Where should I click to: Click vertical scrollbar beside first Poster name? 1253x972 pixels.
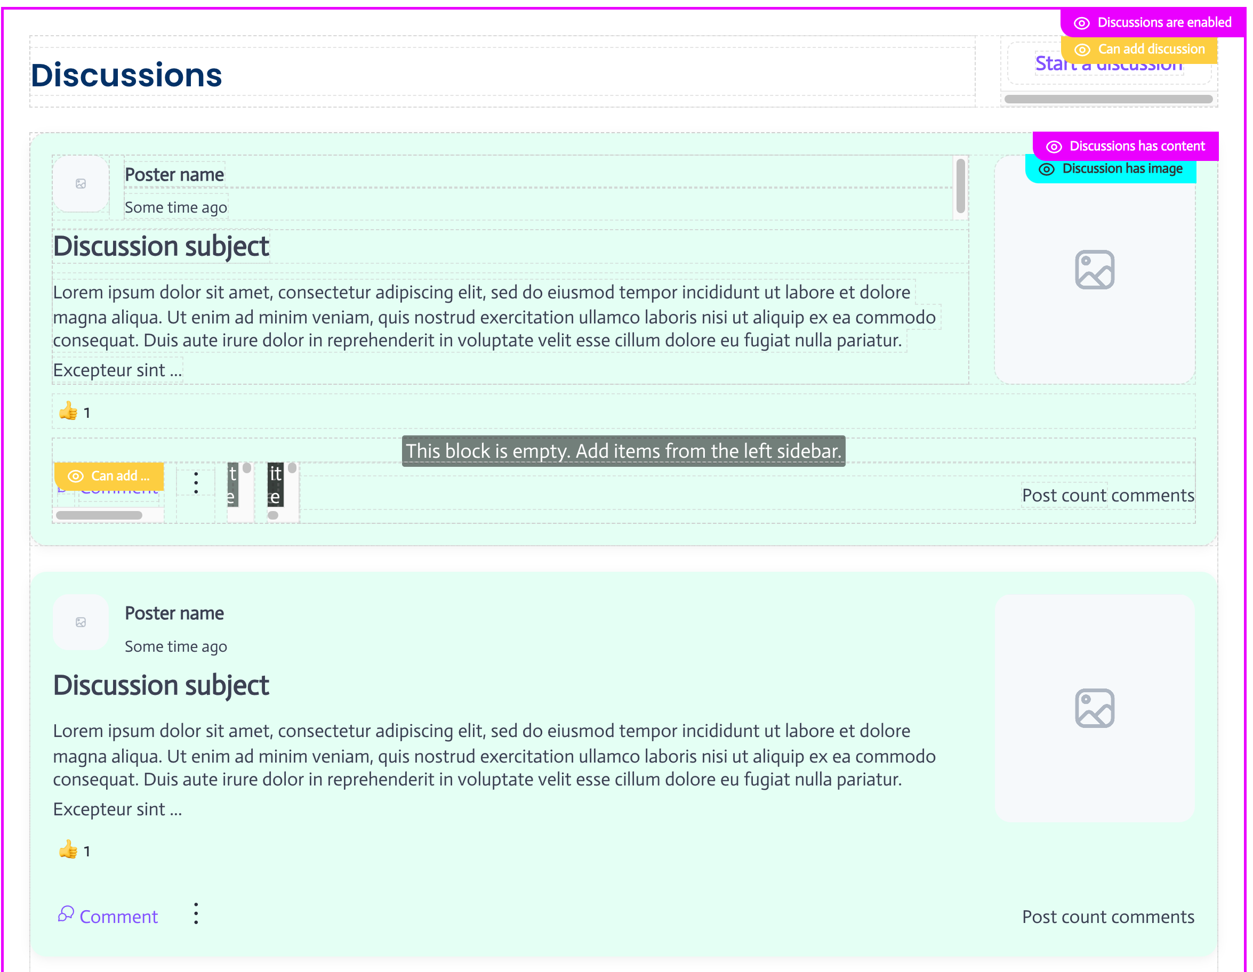(960, 187)
